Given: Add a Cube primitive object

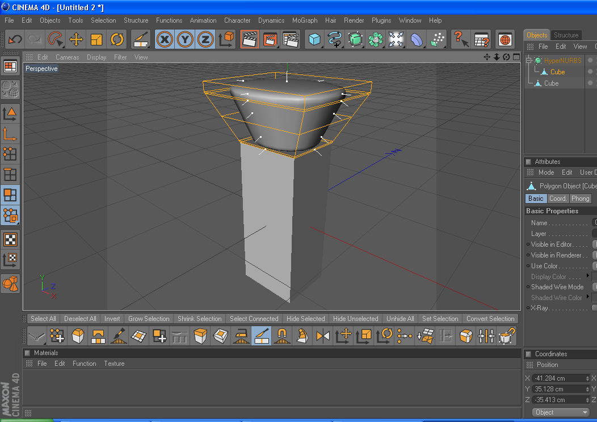Looking at the screenshot, I should 314,39.
